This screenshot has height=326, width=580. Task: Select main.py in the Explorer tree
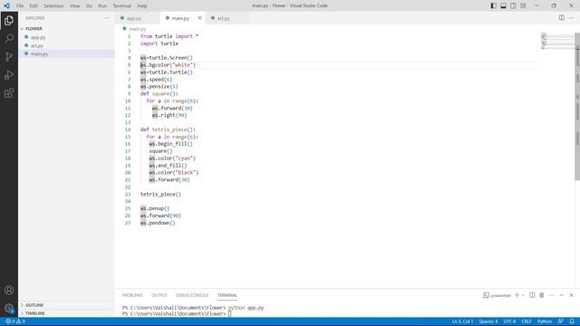pos(66,53)
